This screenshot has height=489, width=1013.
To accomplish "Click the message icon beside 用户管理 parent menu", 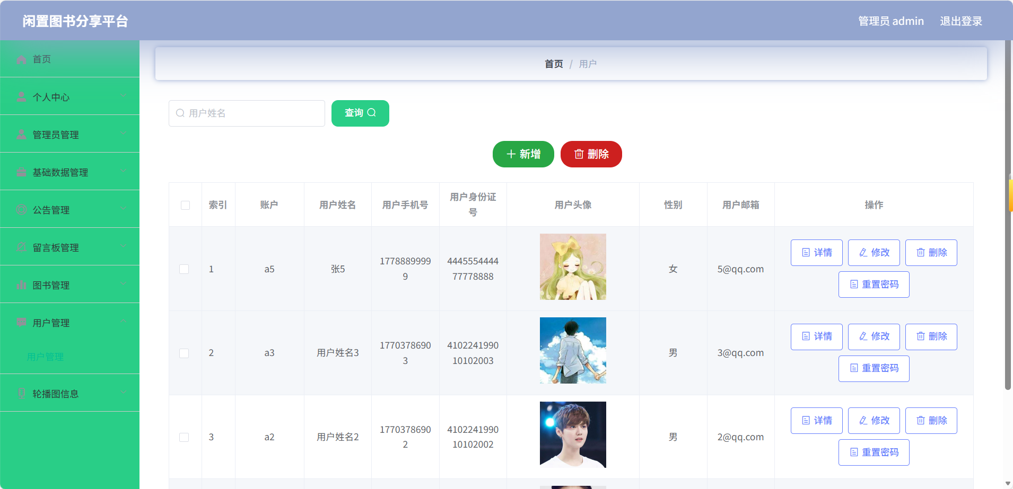I will [x=21, y=323].
